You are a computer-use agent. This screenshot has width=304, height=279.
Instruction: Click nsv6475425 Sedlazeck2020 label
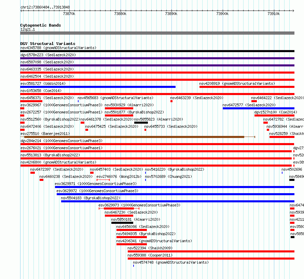(112, 126)
